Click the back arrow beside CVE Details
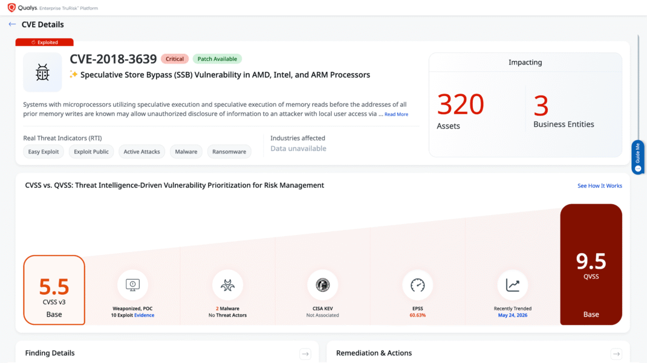The width and height of the screenshot is (647, 363). (x=12, y=24)
